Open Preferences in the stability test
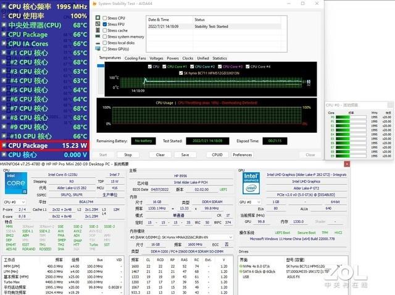 coord(243,155)
